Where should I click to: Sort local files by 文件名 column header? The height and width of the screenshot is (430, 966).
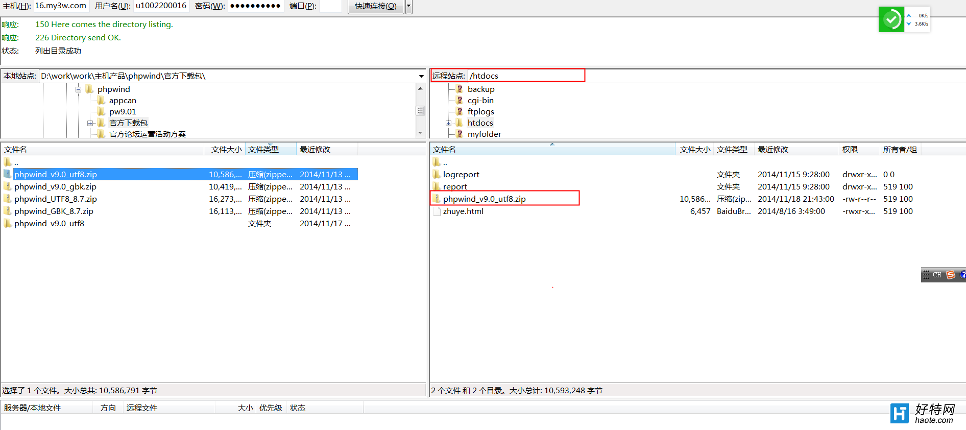[103, 150]
